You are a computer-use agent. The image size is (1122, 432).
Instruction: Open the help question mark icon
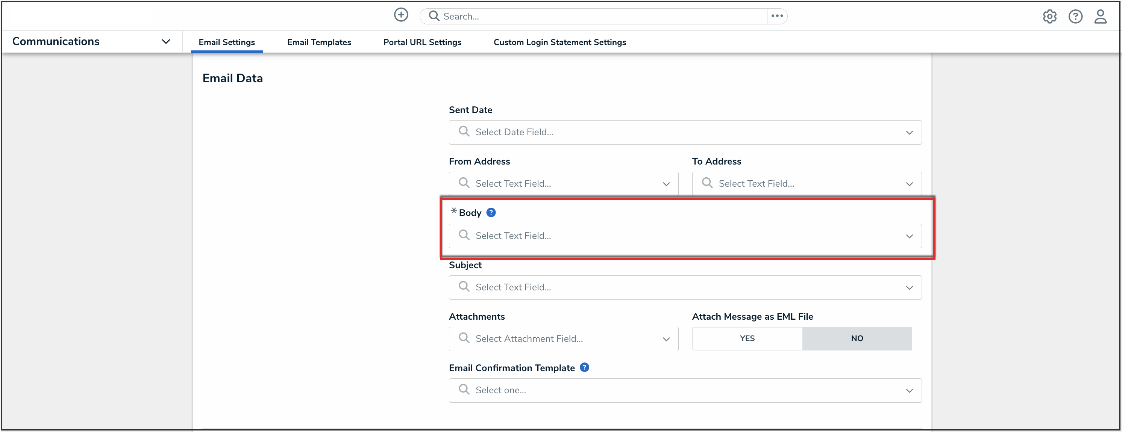click(1075, 17)
